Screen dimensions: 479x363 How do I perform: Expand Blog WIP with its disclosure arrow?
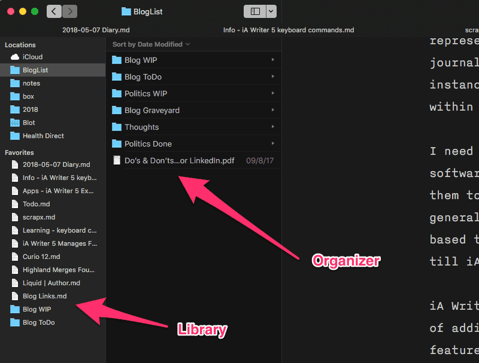tap(273, 60)
